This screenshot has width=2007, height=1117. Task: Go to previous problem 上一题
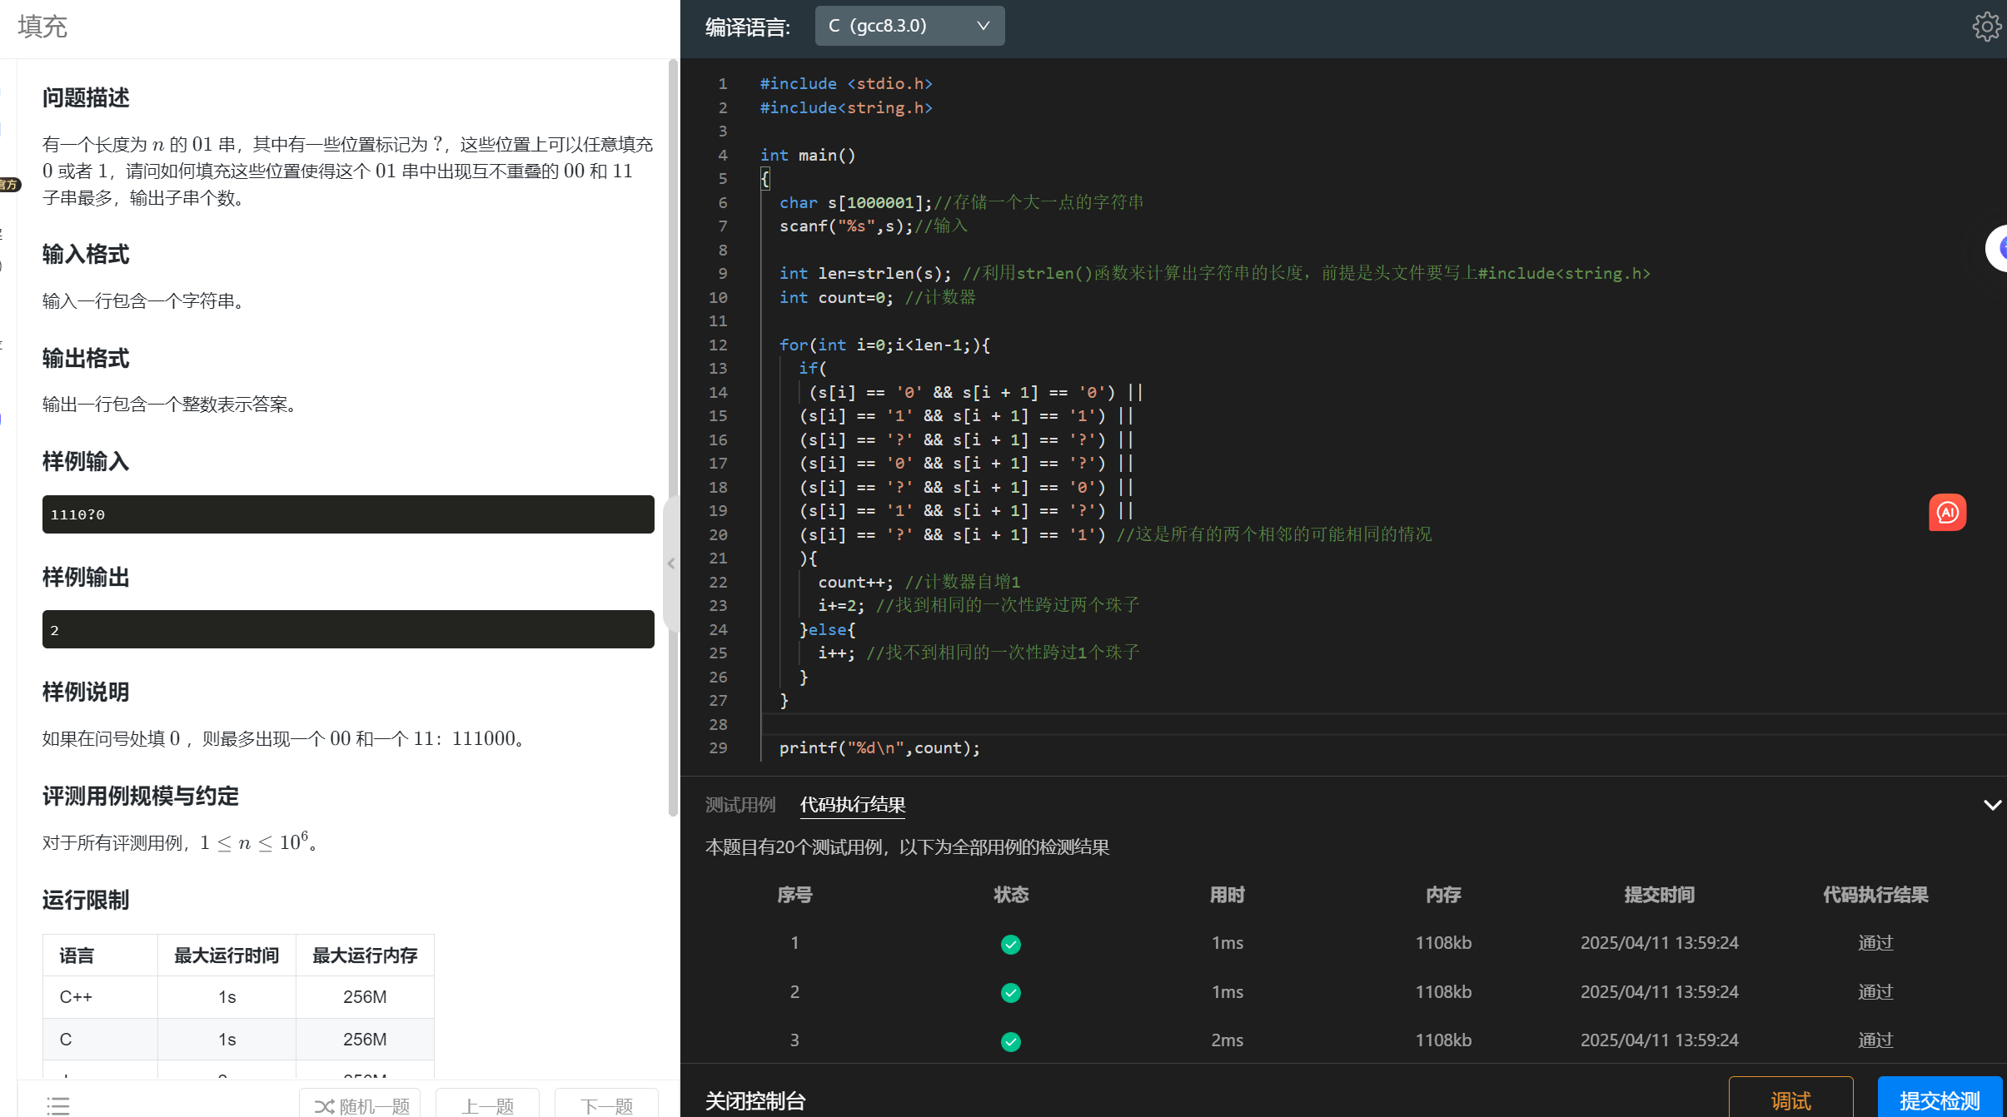488,1106
